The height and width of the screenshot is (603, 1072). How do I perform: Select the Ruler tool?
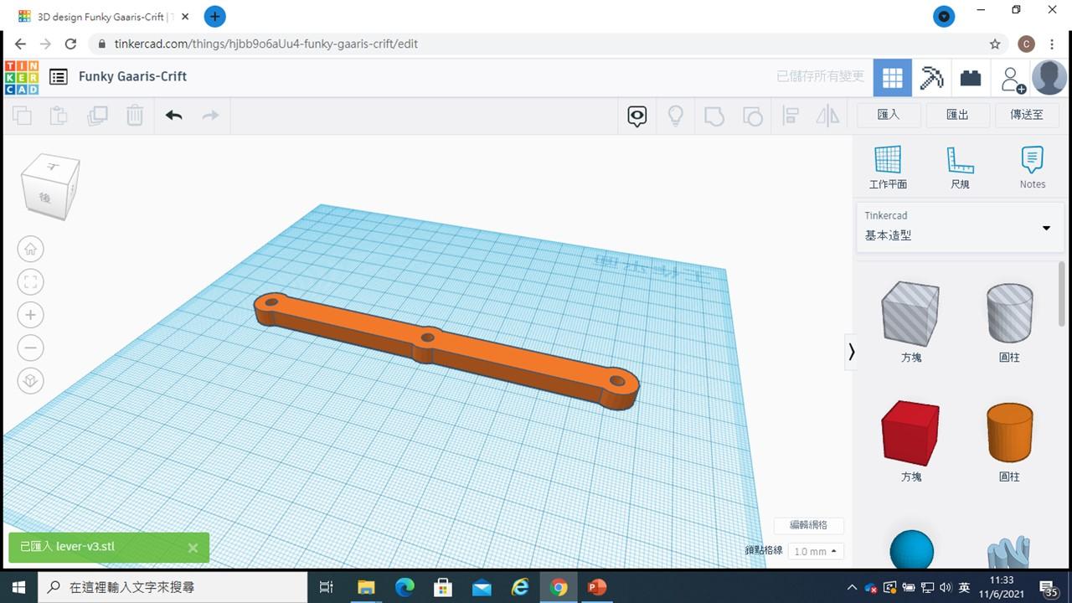pyautogui.click(x=960, y=167)
